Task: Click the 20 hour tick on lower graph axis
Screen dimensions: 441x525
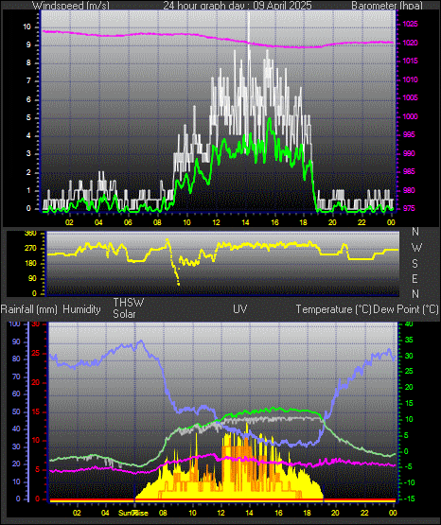Action: point(336,513)
